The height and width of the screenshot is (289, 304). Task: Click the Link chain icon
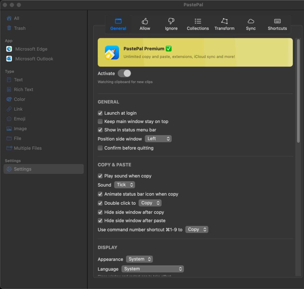tap(9, 109)
